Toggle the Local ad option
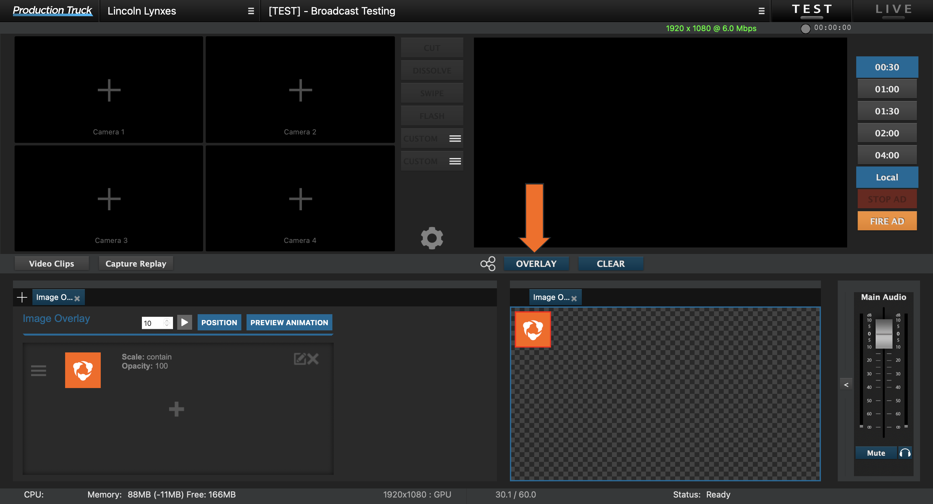 [x=887, y=177]
